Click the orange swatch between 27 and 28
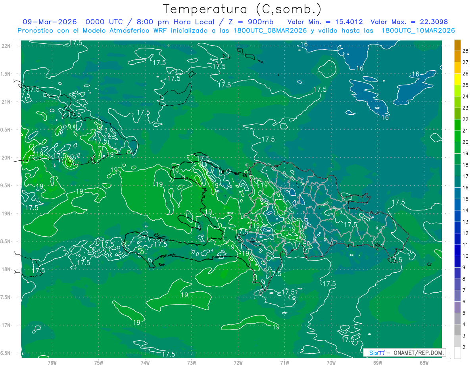Viewport: 476px width, 368px height. [x=457, y=56]
